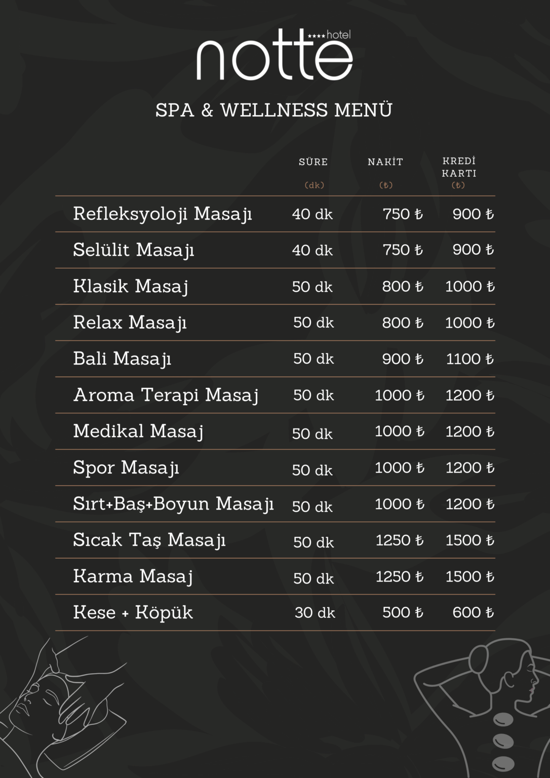Click the notte hotel logo

274,55
